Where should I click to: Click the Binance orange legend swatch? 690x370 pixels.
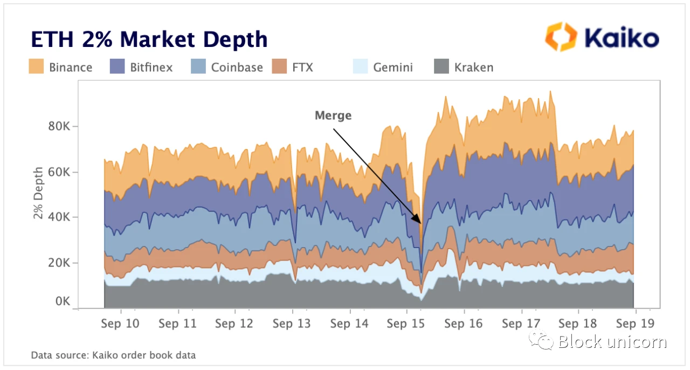(x=36, y=67)
